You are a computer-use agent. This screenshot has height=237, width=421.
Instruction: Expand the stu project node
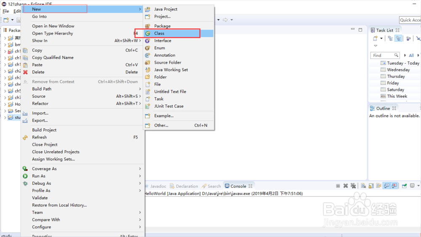(5, 117)
